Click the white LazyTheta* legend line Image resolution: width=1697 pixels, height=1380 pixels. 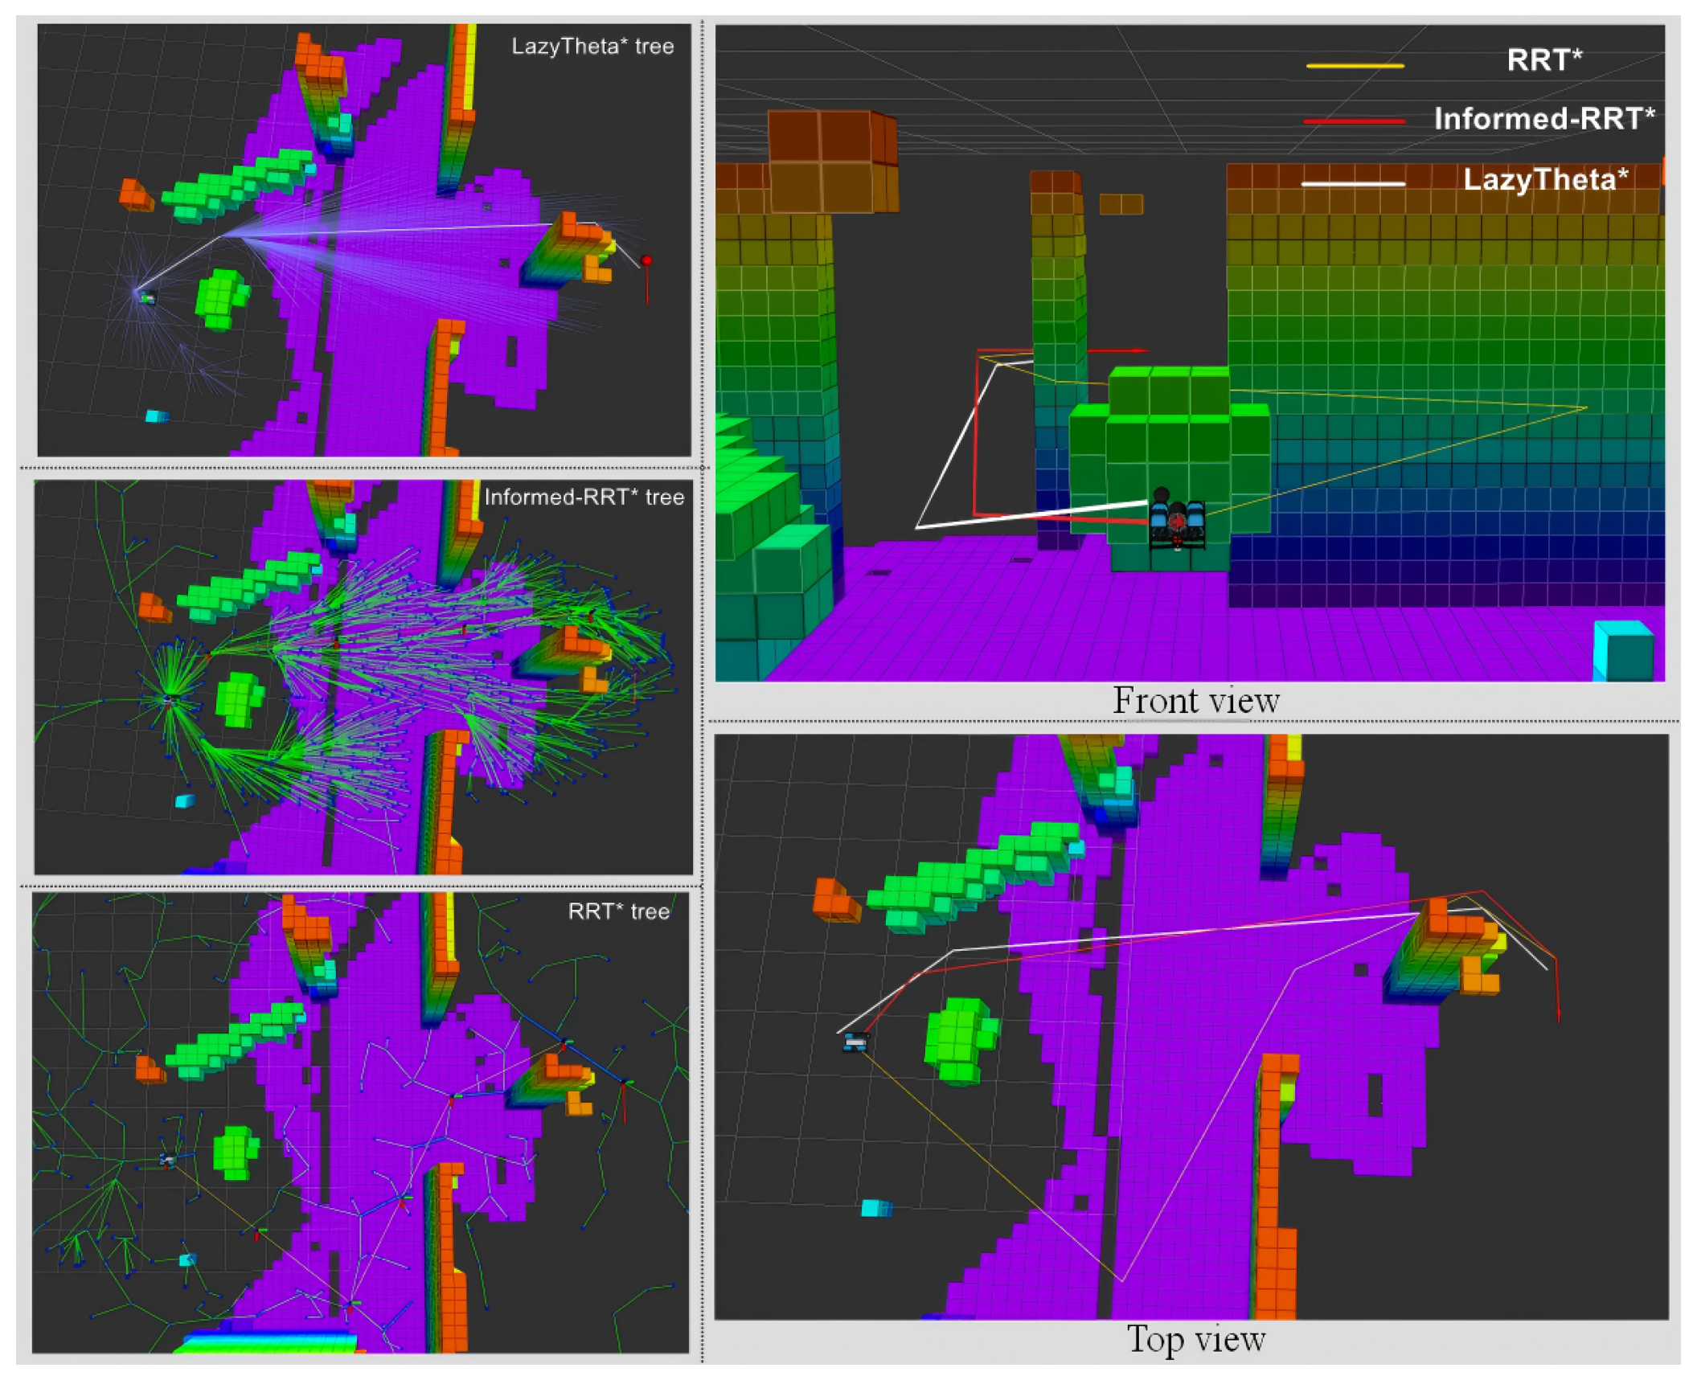1355,183
